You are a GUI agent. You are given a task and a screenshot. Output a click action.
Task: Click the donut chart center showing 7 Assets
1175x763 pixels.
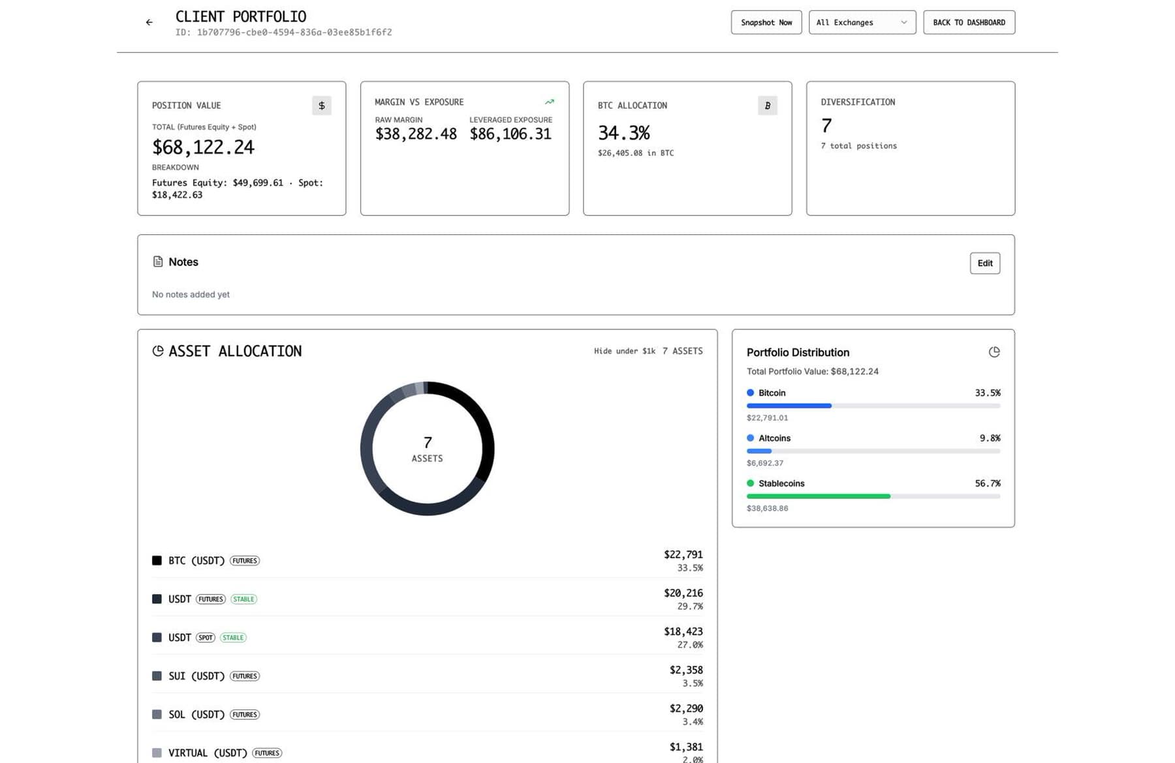(x=427, y=449)
